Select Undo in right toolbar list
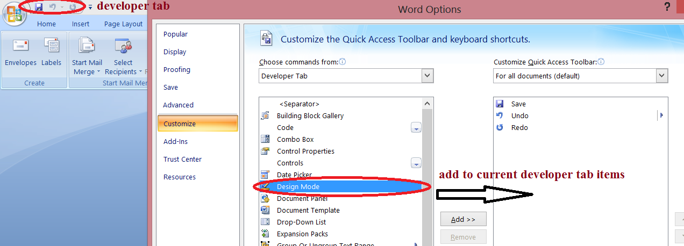Screen dimensions: 684x246 pyautogui.click(x=580, y=115)
